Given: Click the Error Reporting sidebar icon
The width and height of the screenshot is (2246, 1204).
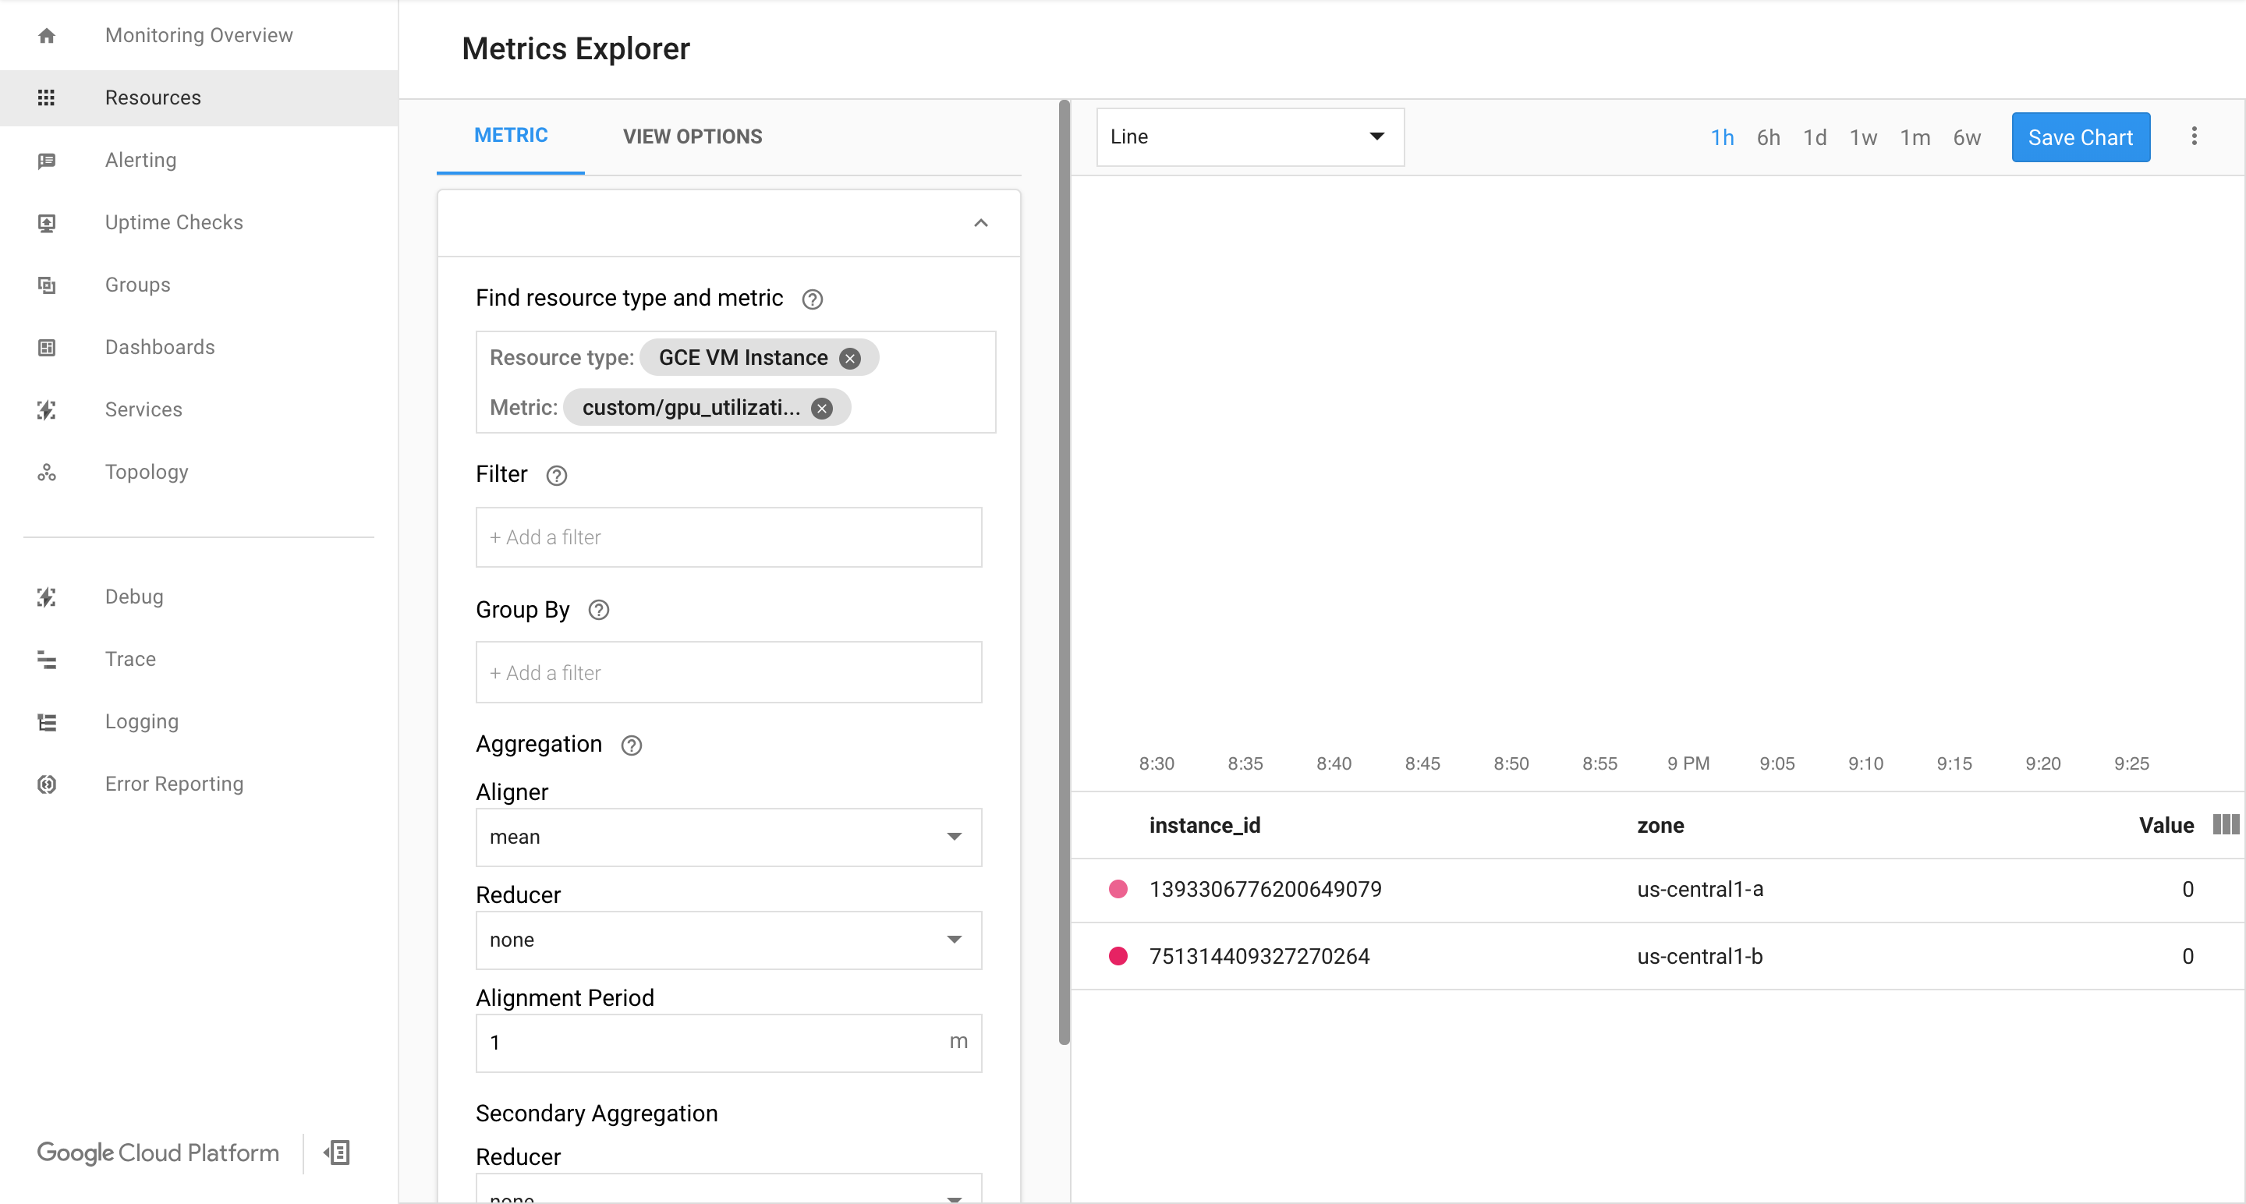Looking at the screenshot, I should [46, 782].
